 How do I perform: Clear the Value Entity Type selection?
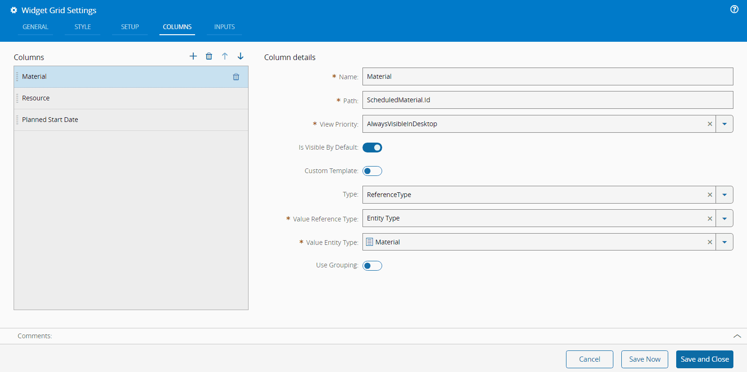709,242
